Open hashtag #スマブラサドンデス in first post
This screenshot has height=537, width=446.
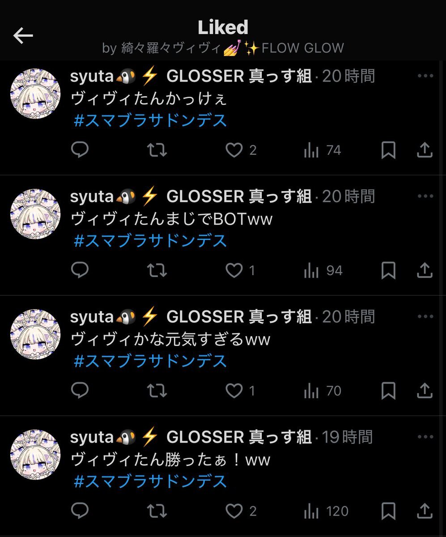150,121
